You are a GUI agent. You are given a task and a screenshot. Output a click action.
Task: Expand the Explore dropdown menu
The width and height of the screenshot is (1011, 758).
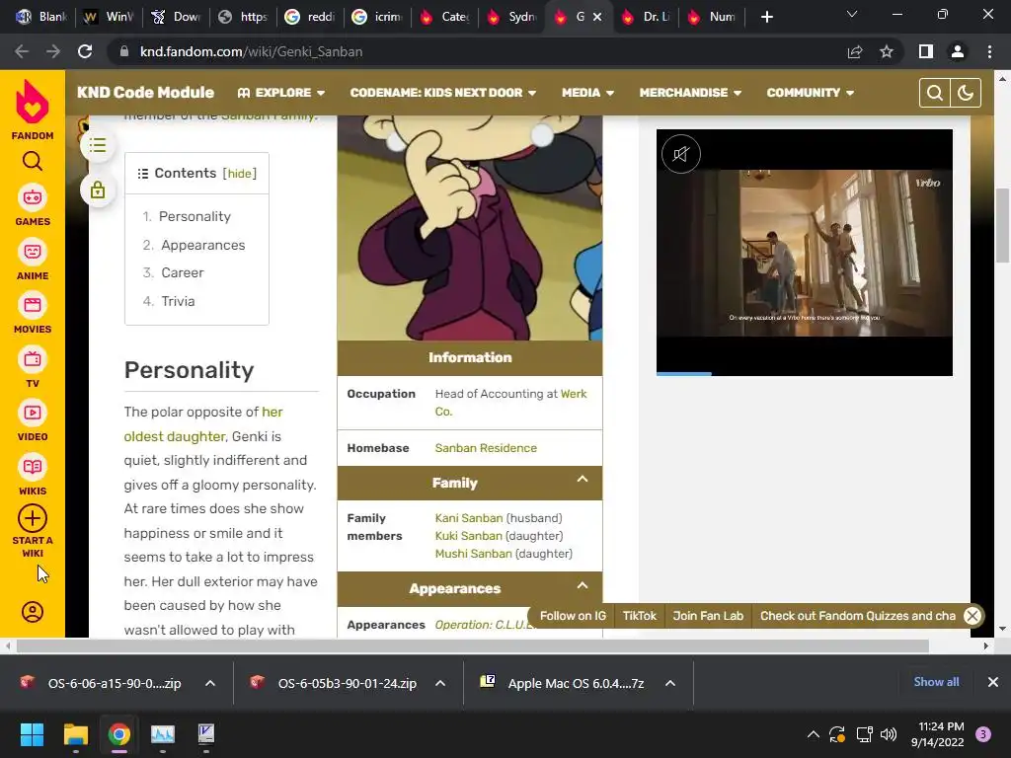click(281, 93)
